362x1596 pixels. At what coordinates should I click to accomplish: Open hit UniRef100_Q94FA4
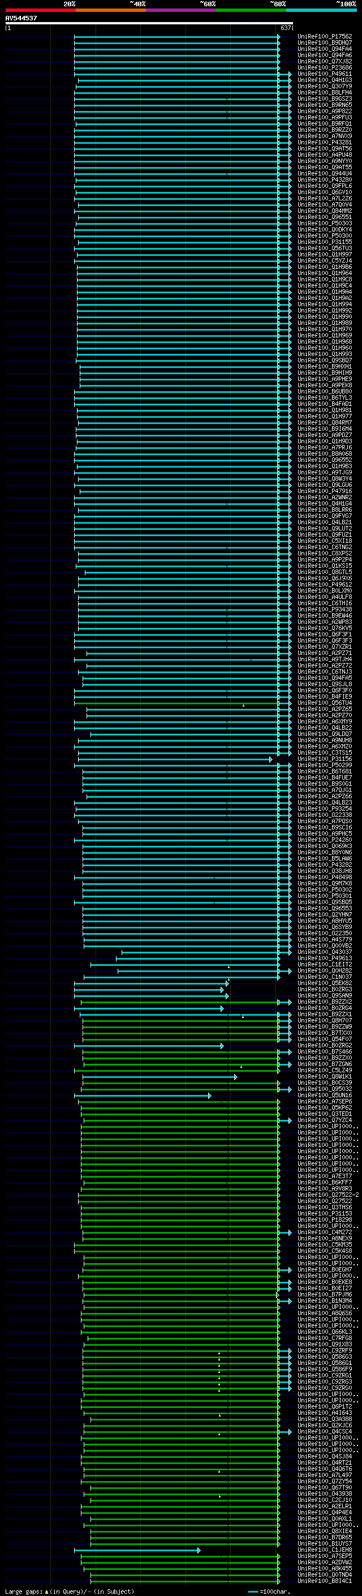point(324,49)
